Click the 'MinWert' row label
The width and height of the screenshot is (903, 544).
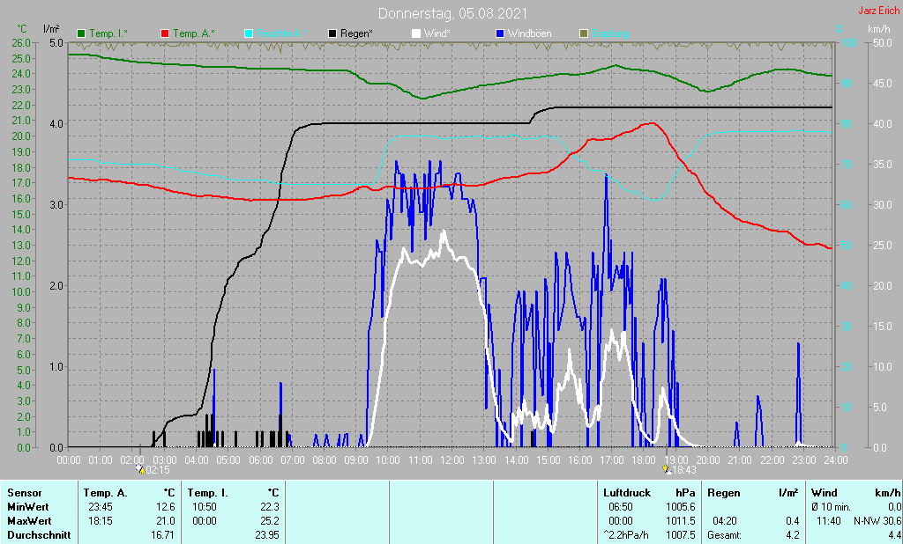(27, 507)
